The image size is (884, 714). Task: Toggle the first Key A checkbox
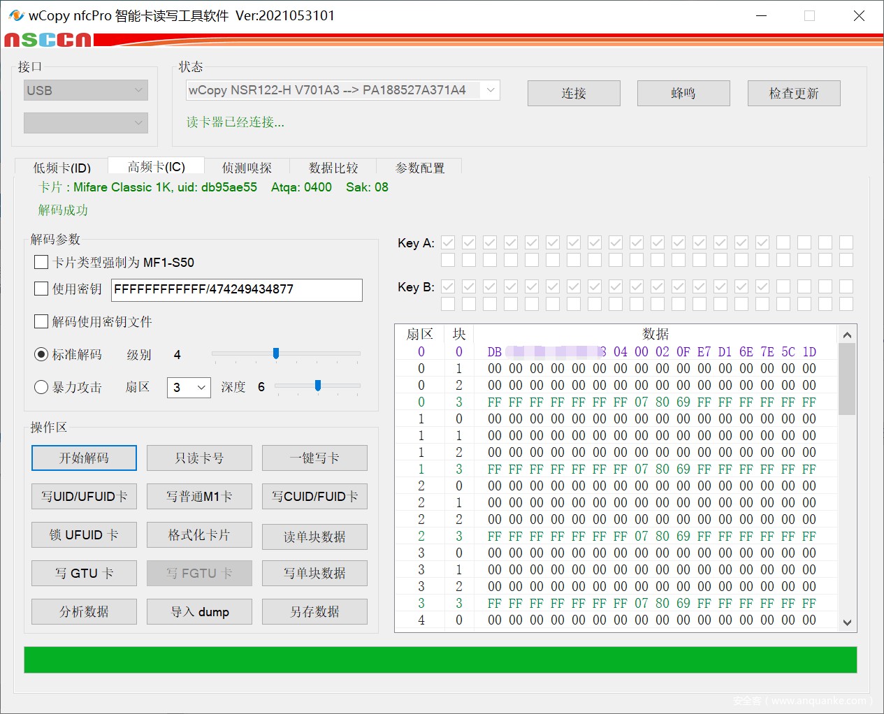click(x=448, y=242)
